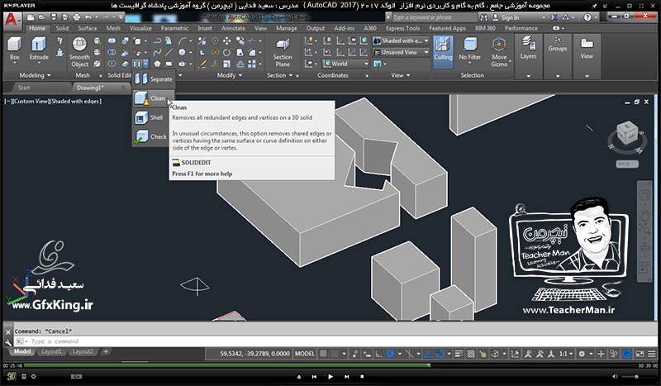
Task: Open the Help question mark icon
Action: pyautogui.click(x=587, y=17)
